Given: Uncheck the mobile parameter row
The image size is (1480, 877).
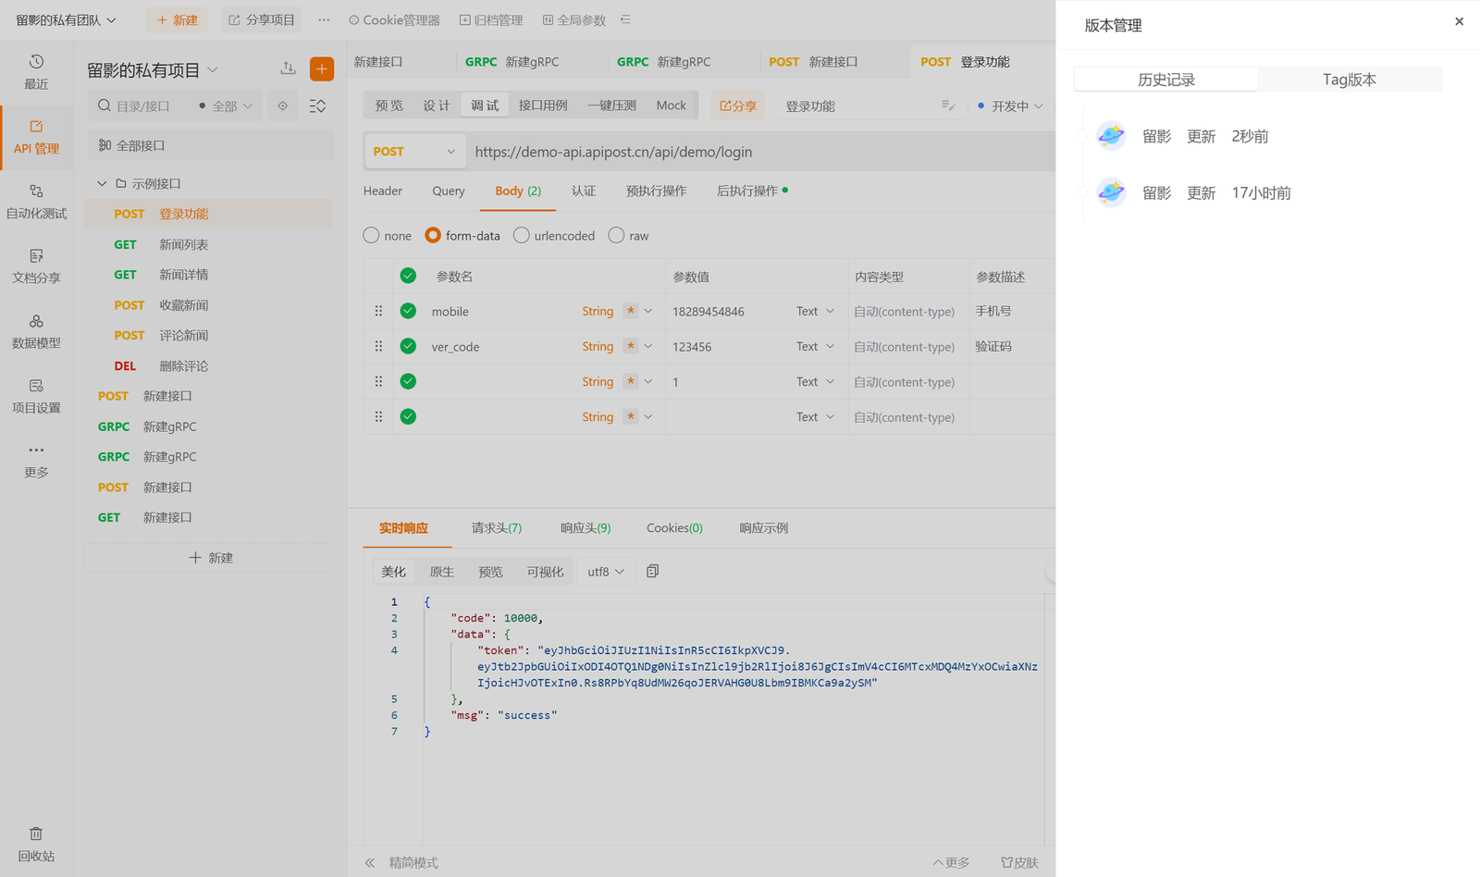Looking at the screenshot, I should [408, 311].
